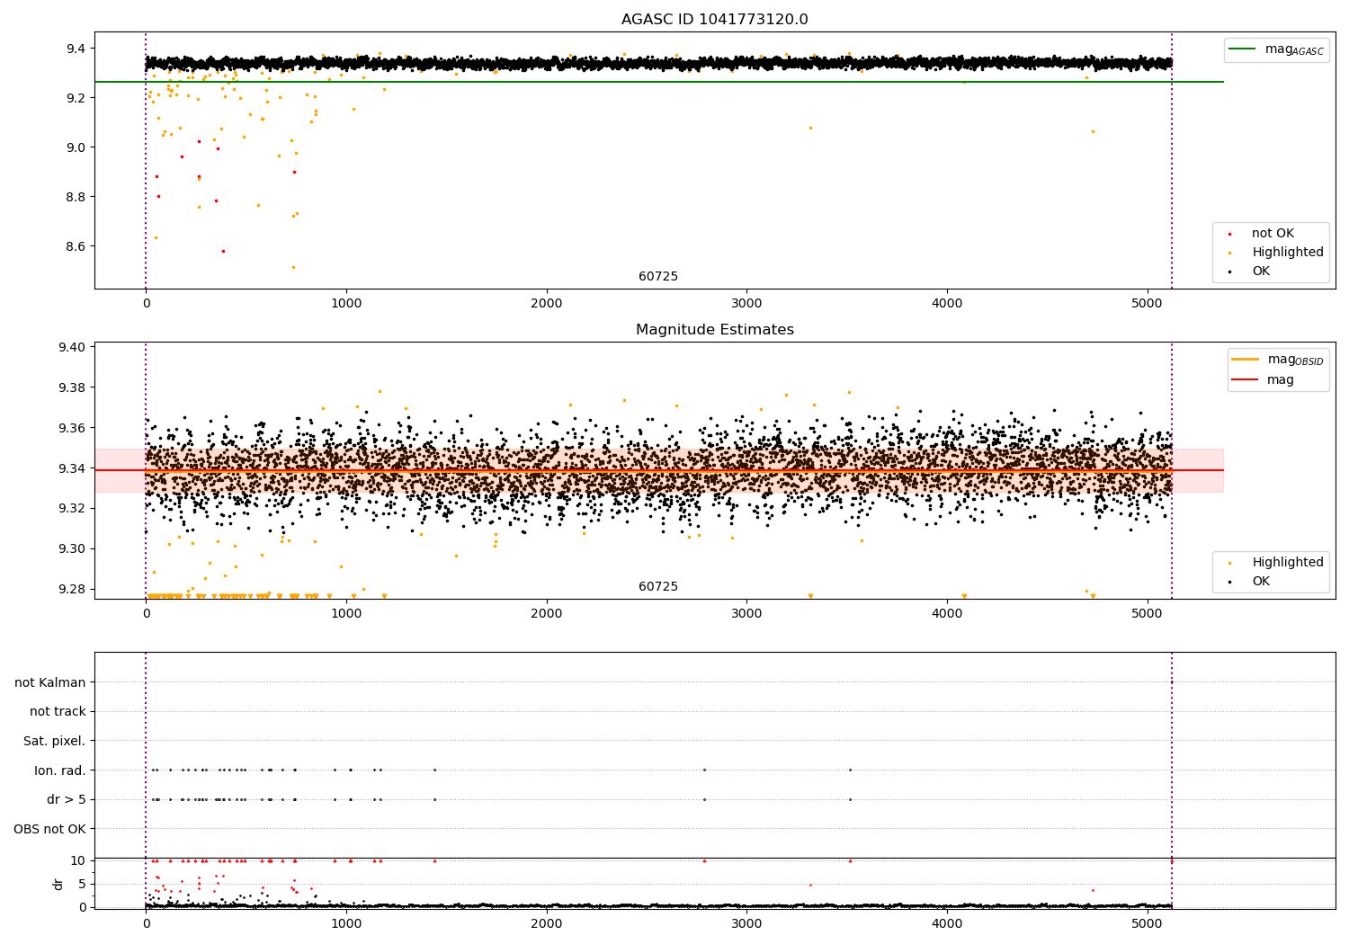Click the '60725' label in Magnitude Estimates plot
This screenshot has height=944, width=1349.
(x=658, y=587)
